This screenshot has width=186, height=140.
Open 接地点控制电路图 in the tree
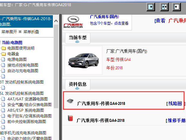pos(23,65)
